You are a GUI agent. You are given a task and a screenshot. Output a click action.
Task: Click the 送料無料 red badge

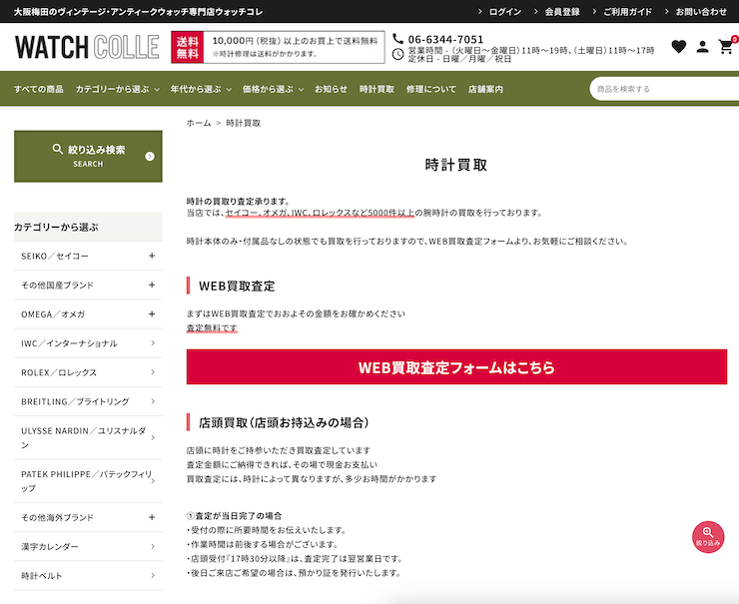188,47
